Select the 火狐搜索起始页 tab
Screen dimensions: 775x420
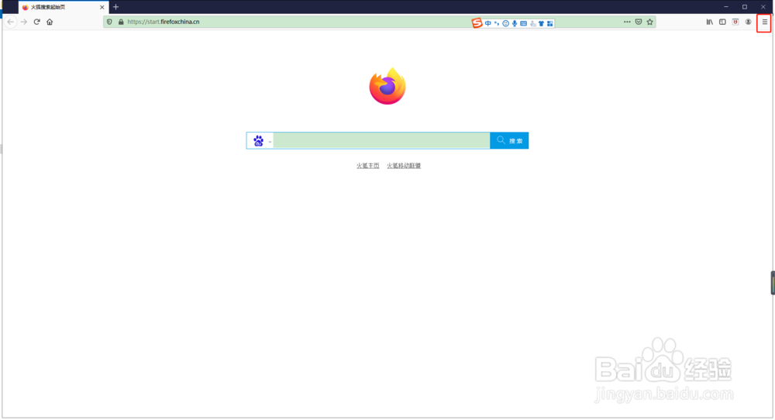coord(64,8)
